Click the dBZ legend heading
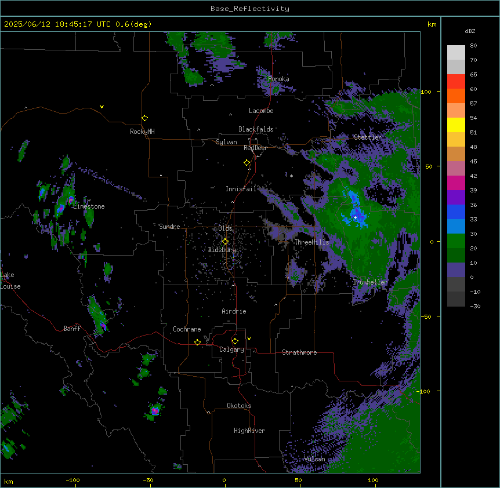 (470, 31)
